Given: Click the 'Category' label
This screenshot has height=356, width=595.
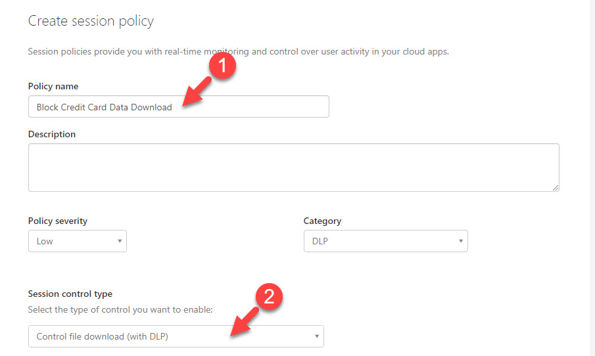Looking at the screenshot, I should pos(322,221).
